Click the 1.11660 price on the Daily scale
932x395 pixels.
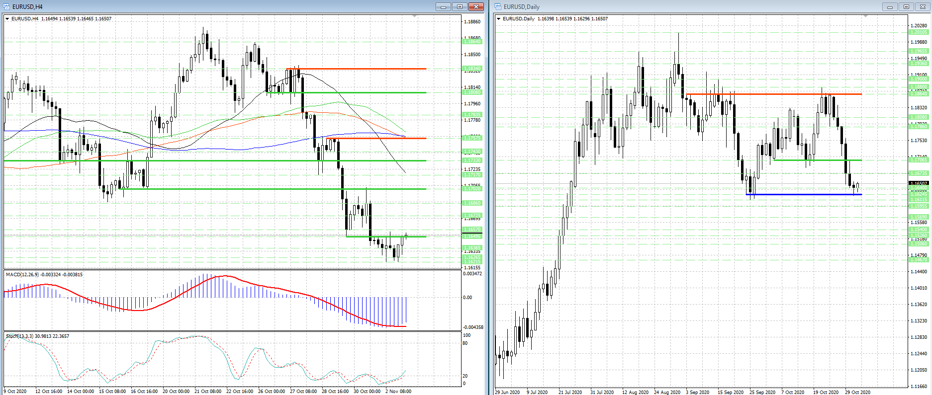(x=919, y=386)
